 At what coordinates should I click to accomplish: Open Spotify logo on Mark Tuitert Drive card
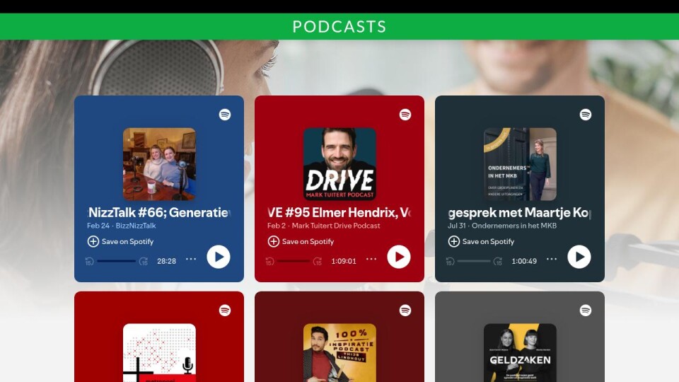pyautogui.click(x=405, y=115)
